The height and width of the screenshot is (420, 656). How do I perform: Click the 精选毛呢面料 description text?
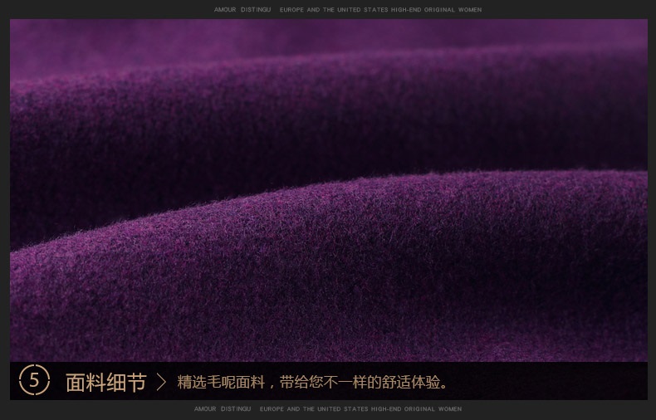(221, 383)
